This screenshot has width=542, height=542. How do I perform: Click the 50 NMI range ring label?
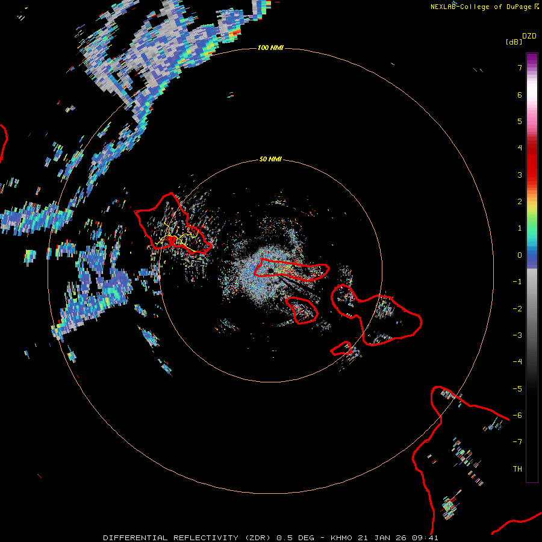(x=270, y=159)
